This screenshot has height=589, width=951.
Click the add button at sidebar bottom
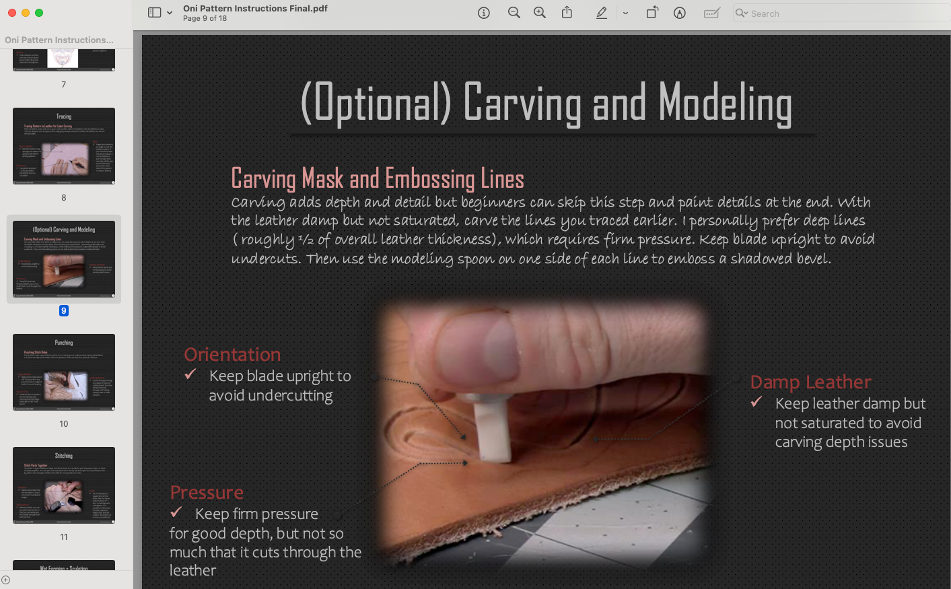(x=6, y=580)
